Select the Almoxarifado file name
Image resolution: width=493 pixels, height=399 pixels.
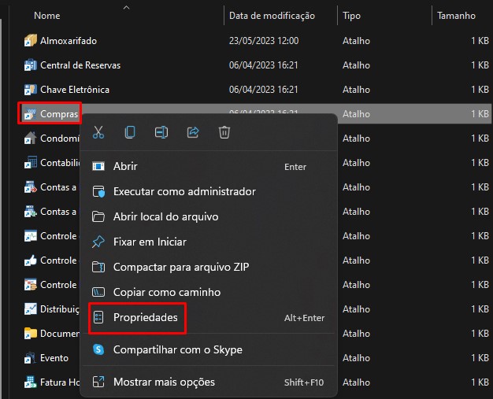click(x=69, y=40)
